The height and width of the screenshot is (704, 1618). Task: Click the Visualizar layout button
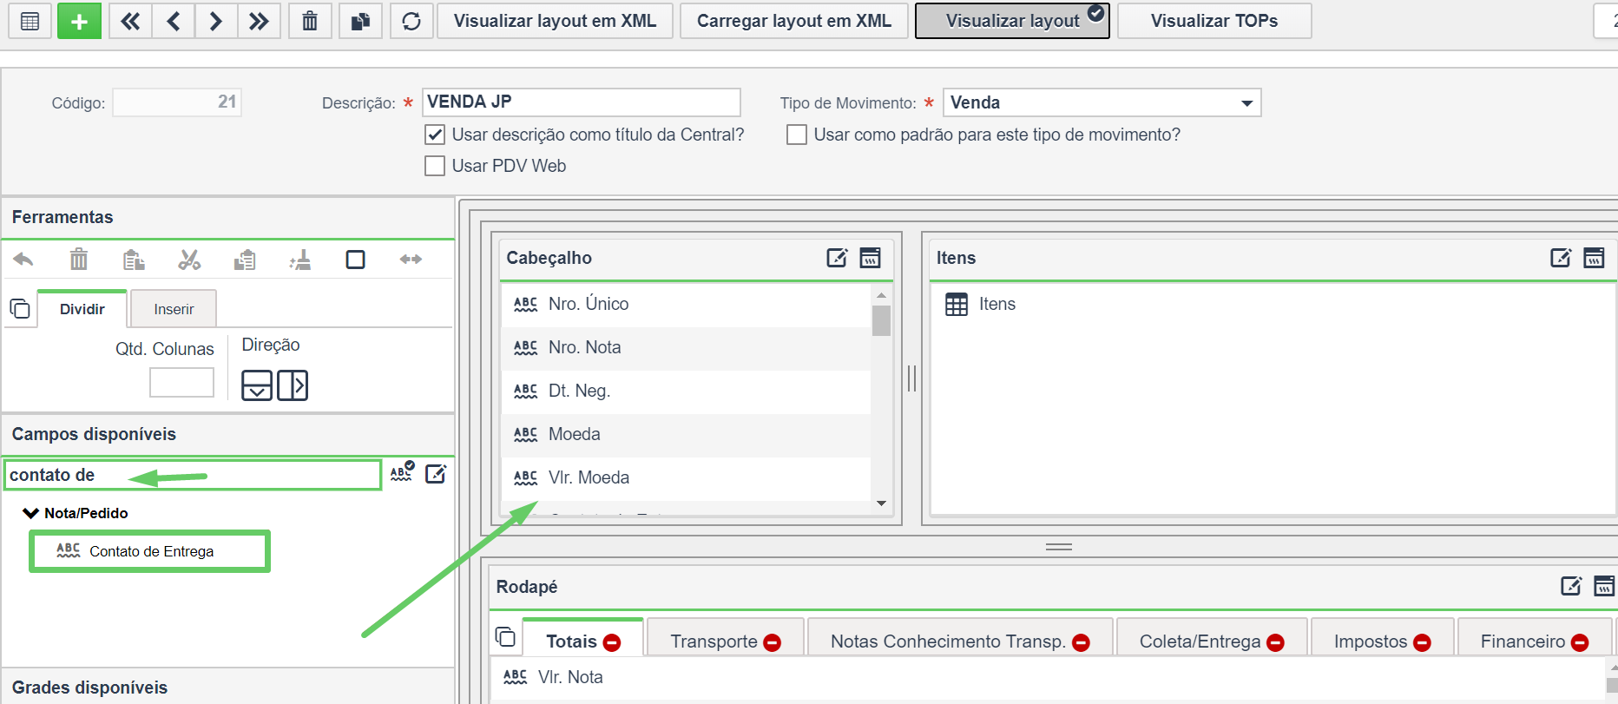[1013, 21]
